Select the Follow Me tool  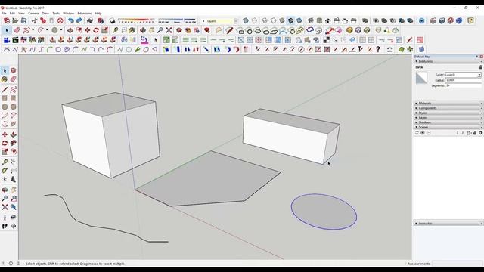14,143
